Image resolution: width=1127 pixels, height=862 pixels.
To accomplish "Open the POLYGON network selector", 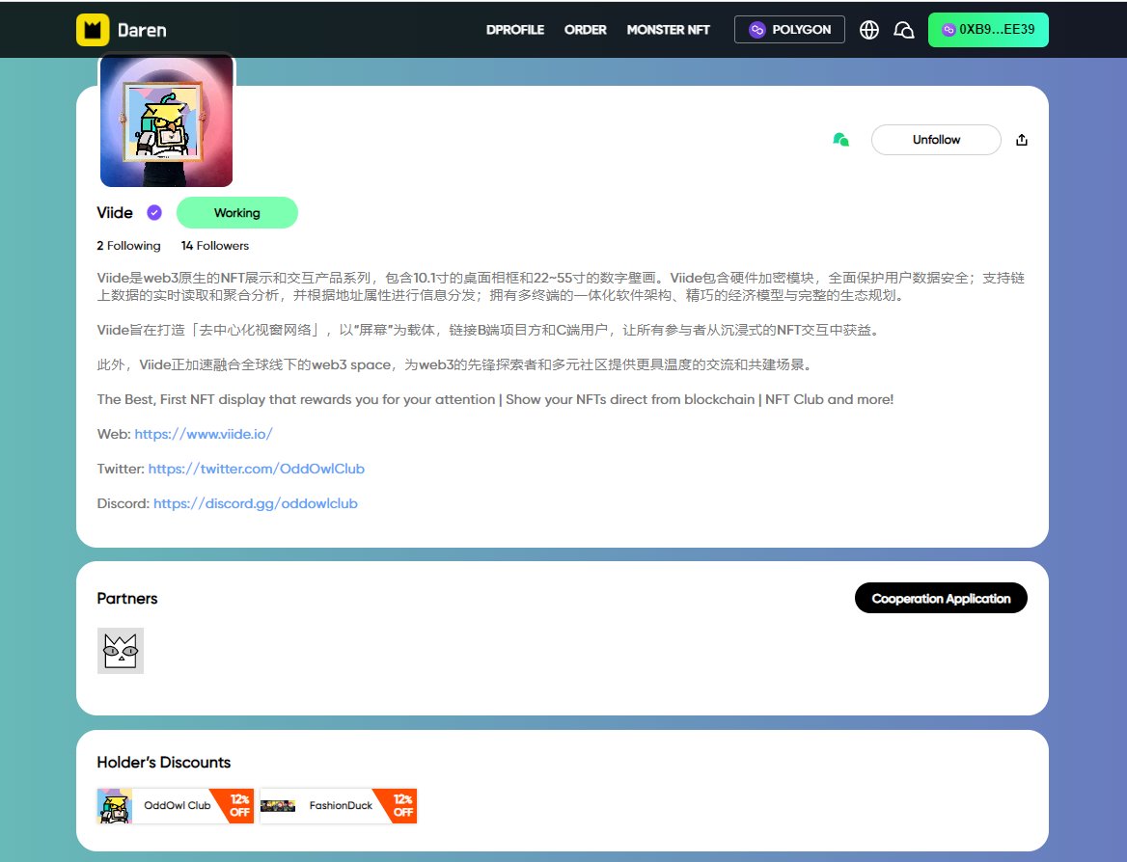I will (x=789, y=30).
